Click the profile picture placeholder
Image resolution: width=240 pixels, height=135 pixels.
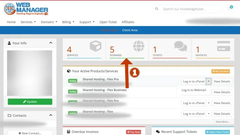(x=30, y=73)
